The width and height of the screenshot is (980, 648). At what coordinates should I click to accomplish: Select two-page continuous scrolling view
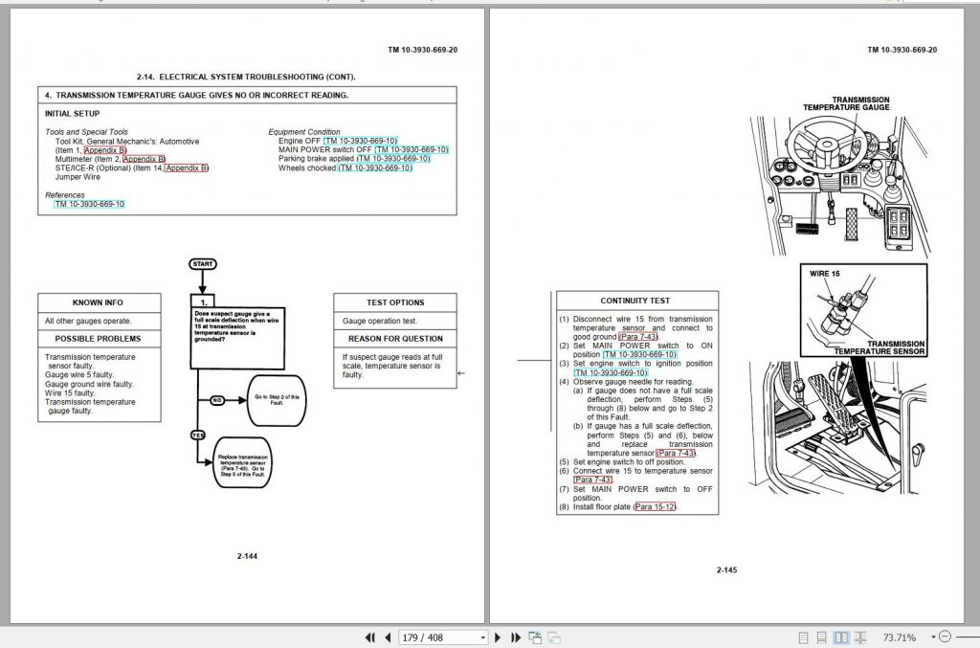click(860, 637)
